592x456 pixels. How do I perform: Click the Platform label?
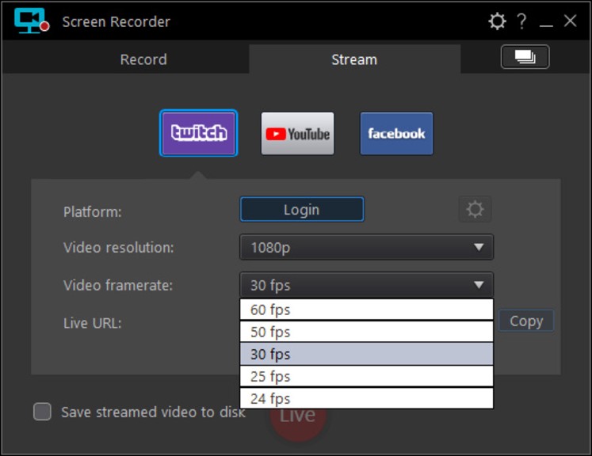coord(93,211)
